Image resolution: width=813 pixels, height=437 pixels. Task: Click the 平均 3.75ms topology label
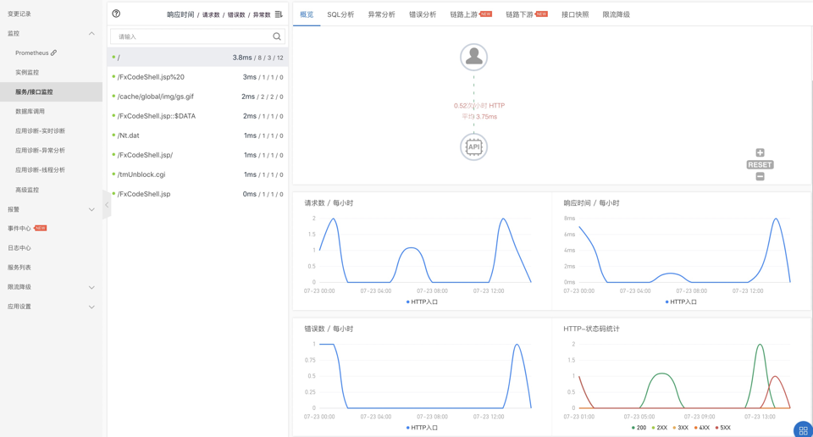tap(479, 117)
